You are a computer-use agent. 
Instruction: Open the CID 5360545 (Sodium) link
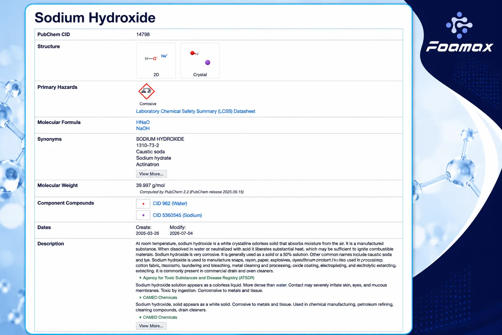tap(177, 215)
